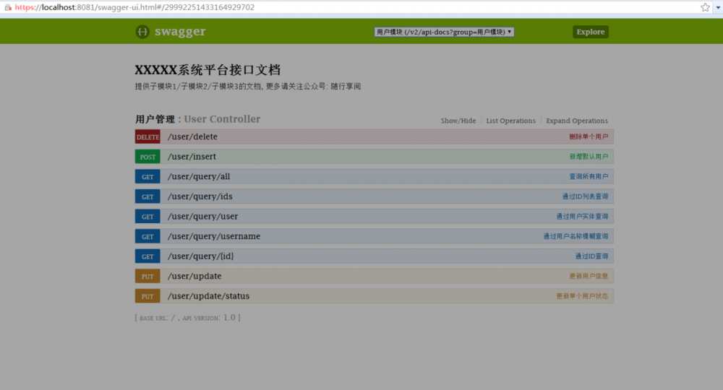Click the 通过用户实体查询 description
The width and height of the screenshot is (723, 390).
point(582,217)
